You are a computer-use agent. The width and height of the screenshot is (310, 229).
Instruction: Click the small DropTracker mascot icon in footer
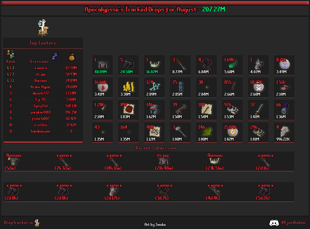click(37, 223)
